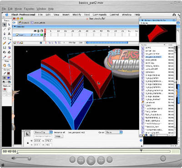182x168 pixels.
Task: Select the Hand tool
Action: [5, 65]
